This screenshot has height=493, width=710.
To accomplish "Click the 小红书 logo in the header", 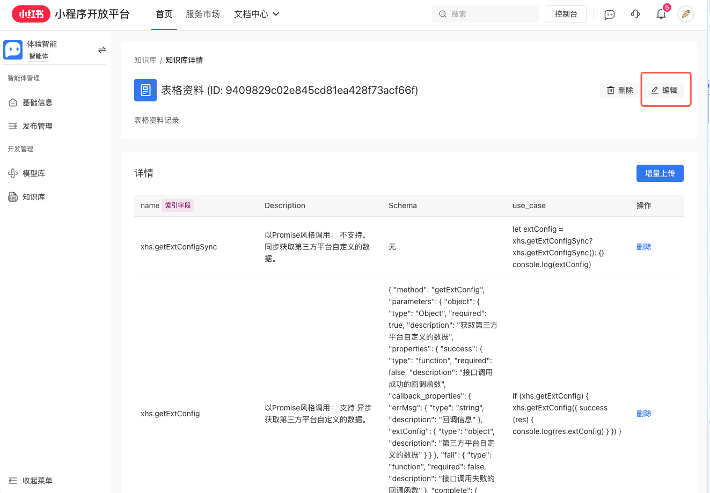I will click(31, 14).
